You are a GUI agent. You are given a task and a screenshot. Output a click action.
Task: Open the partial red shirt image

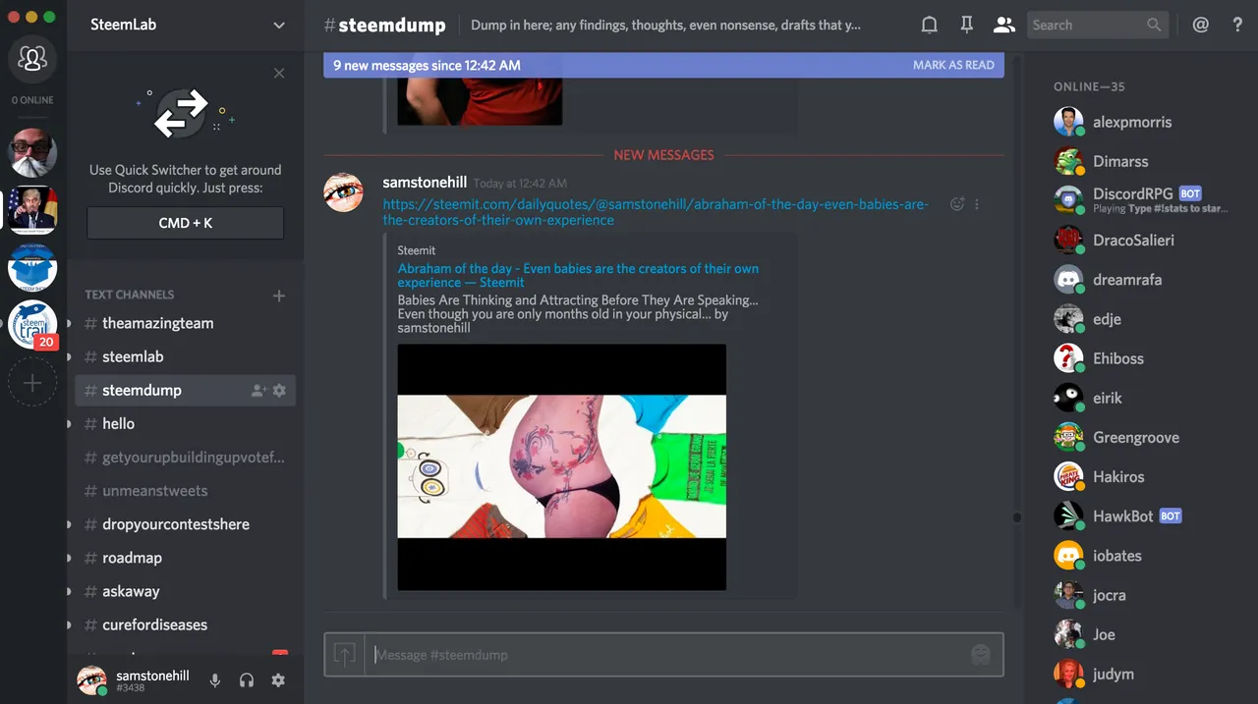[x=480, y=102]
